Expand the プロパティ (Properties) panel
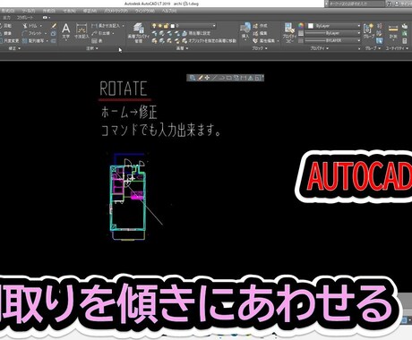Image resolution: width=412 pixels, height=340 pixels. pyautogui.click(x=319, y=48)
